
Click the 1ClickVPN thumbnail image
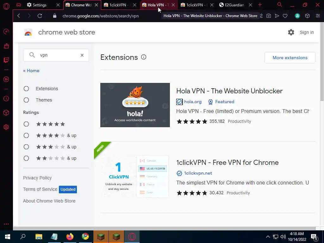pyautogui.click(x=135, y=176)
